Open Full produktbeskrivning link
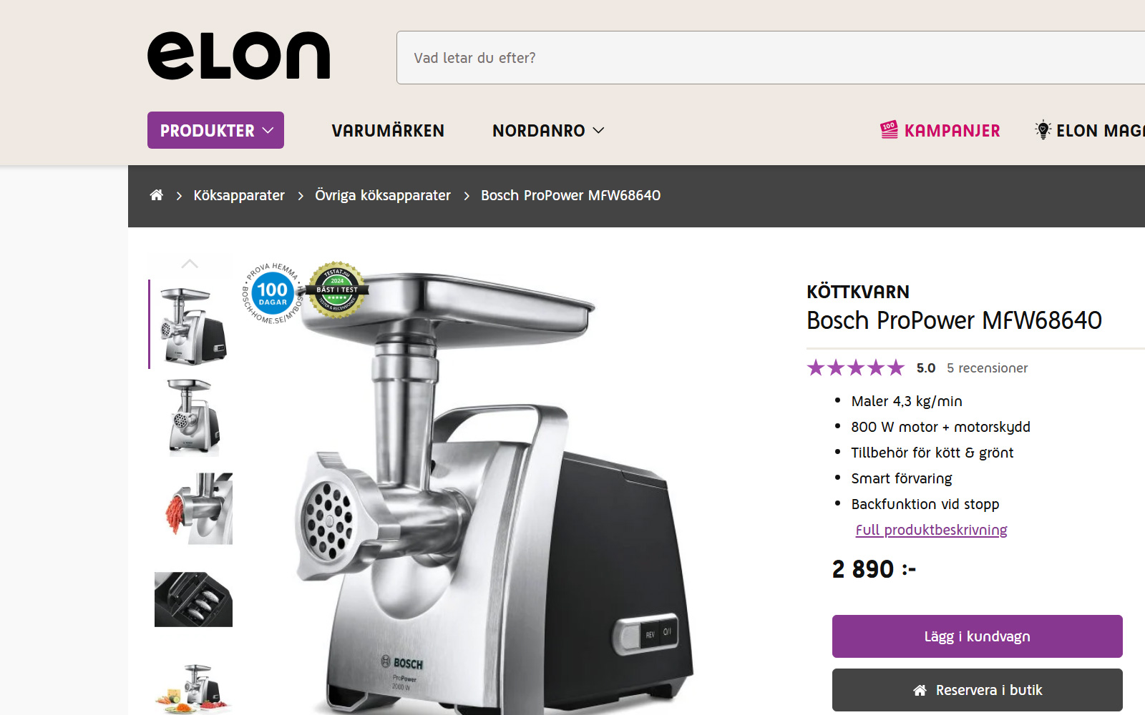Screen dimensions: 1145x715 [x=931, y=530]
